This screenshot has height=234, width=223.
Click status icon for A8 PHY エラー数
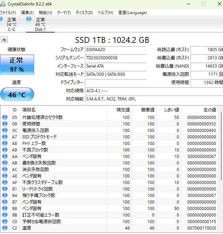point(5,143)
